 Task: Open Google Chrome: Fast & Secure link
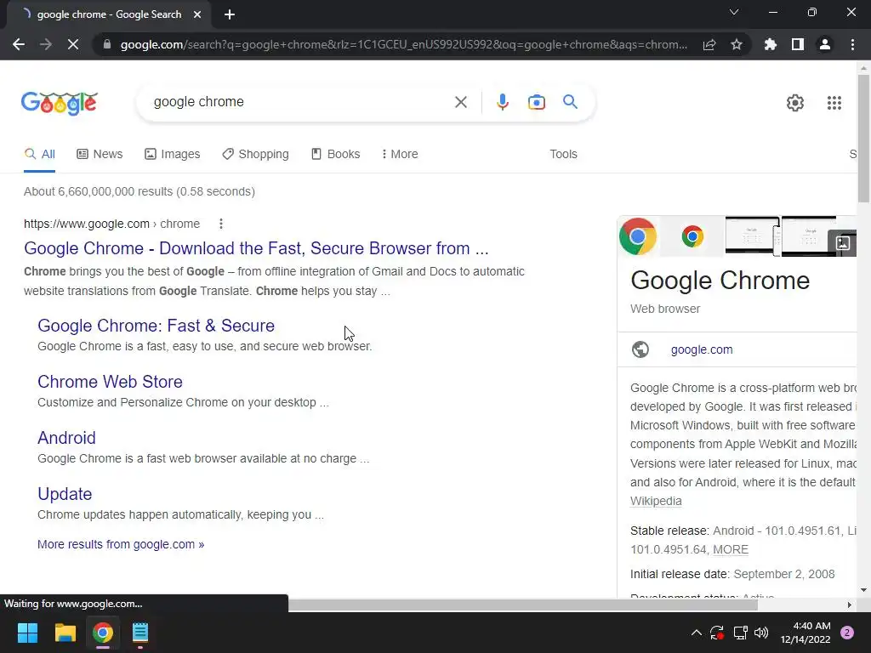[157, 326]
